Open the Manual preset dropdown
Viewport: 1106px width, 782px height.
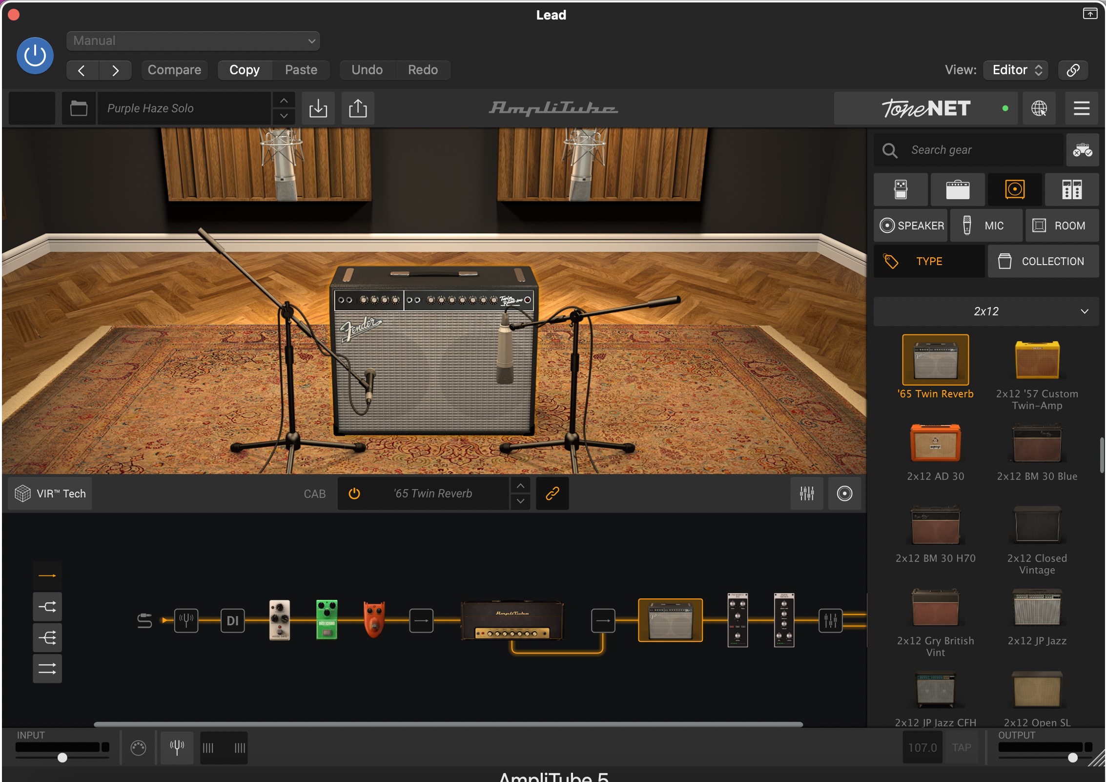(x=193, y=41)
